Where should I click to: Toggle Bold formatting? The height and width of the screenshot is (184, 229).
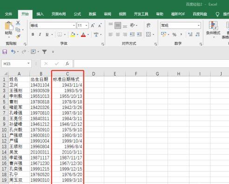[x=33, y=34]
